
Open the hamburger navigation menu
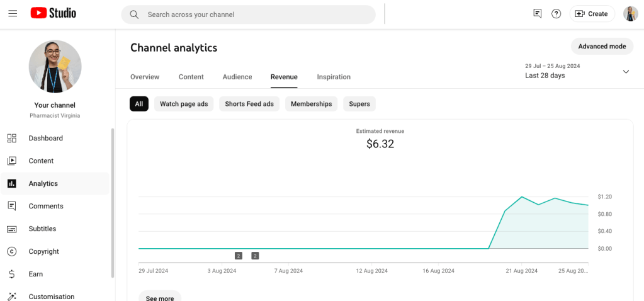click(x=13, y=14)
